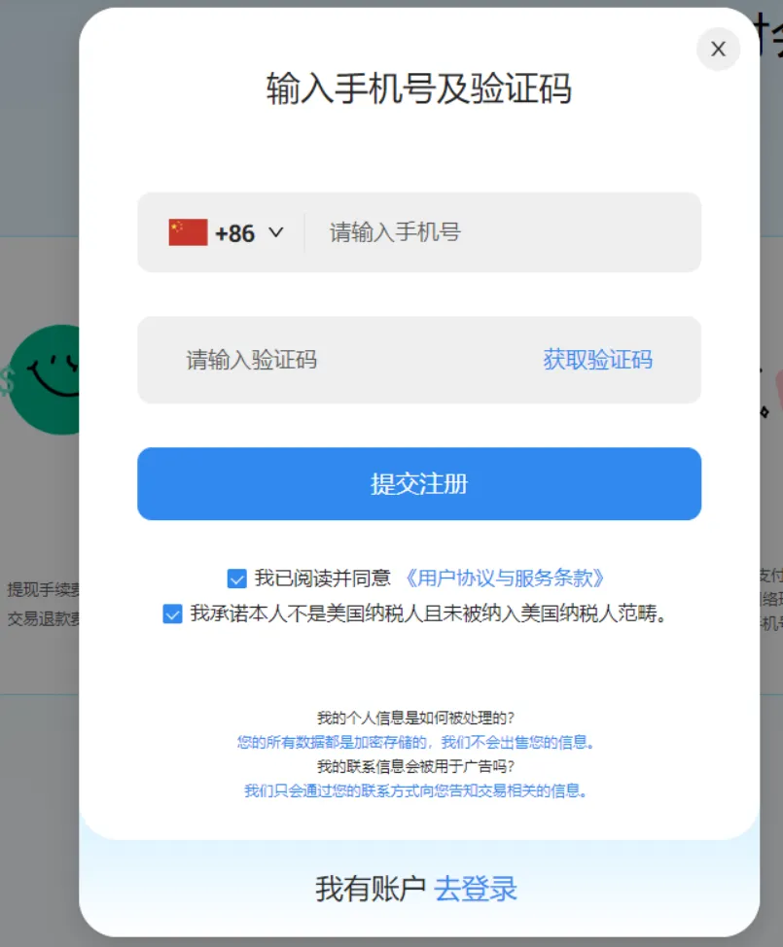This screenshot has height=947, width=783.
Task: Click the 提交注册 button
Action: pos(419,484)
